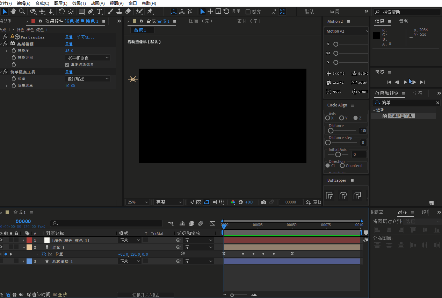
Task: Toggle visibility of the 点光 1 layer
Action: [x=1, y=247]
